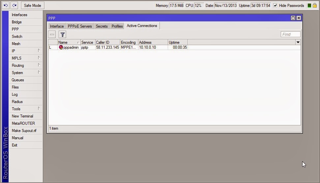Sort by the Encoding column header
The width and height of the screenshot is (320, 183).
click(x=129, y=42)
